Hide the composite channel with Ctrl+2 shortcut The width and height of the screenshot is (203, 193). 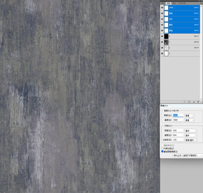pos(162,8)
